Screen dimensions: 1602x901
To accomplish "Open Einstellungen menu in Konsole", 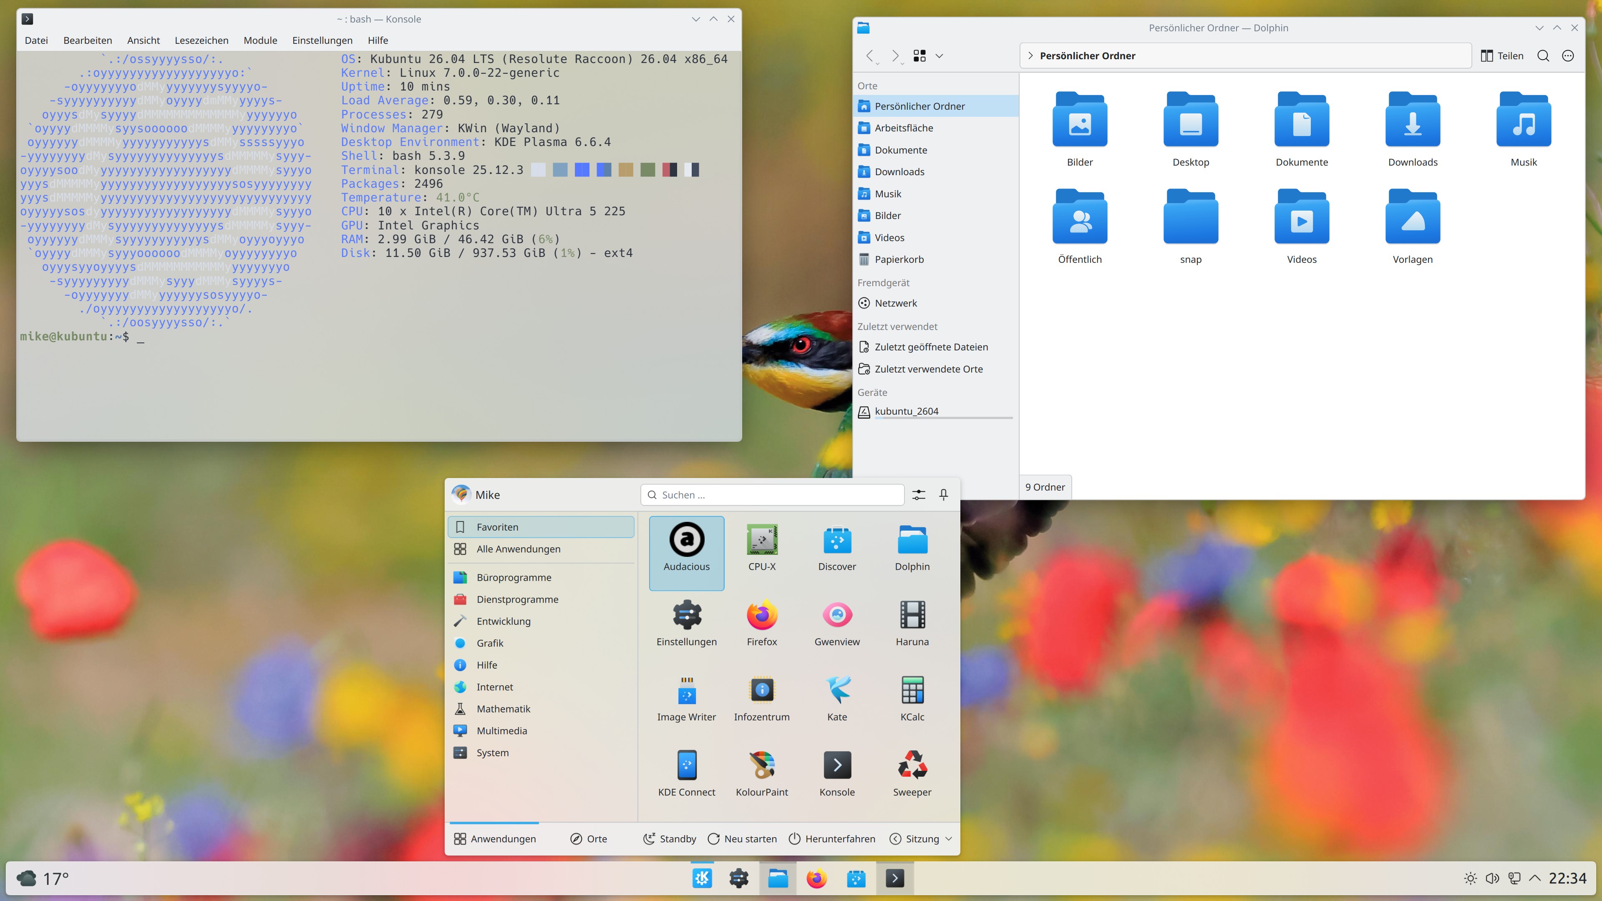I will click(x=322, y=40).
